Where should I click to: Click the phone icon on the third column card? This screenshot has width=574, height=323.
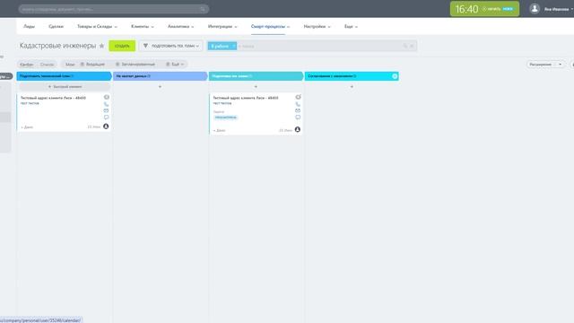298,104
